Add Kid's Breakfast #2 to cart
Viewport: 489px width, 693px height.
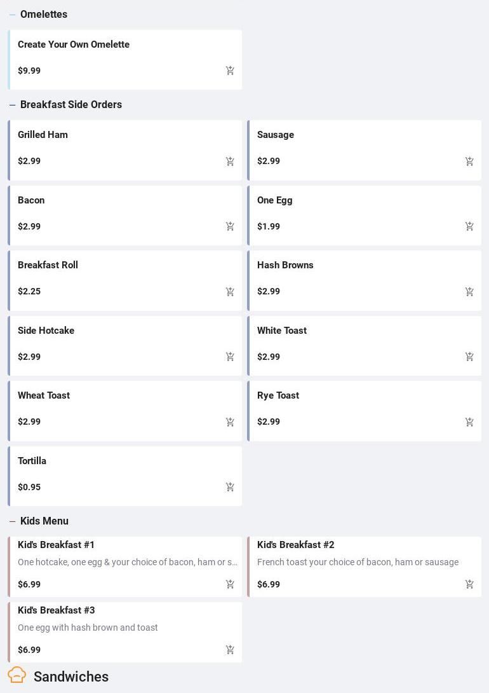[x=469, y=584]
